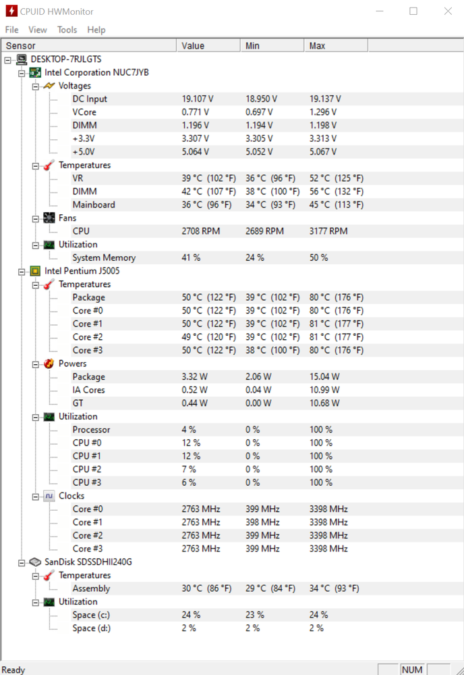Click the Fans icon

49,218
